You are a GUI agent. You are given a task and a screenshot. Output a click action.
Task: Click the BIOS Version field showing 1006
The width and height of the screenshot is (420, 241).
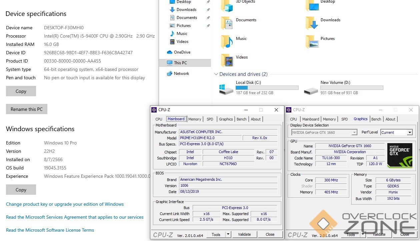[x=228, y=186]
